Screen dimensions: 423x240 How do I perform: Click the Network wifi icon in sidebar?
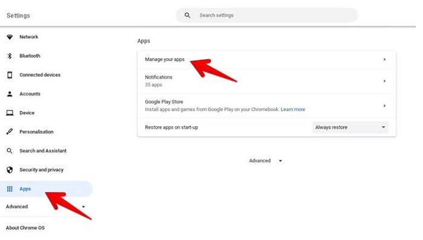(x=10, y=37)
